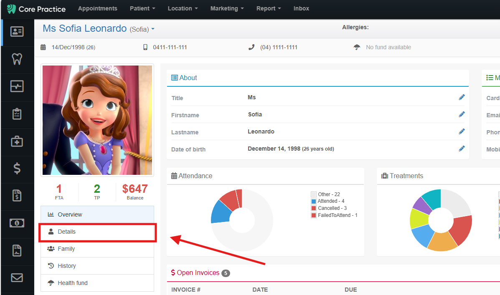Image resolution: width=500 pixels, height=295 pixels.
Task: Click the No fund available text
Action: (388, 48)
